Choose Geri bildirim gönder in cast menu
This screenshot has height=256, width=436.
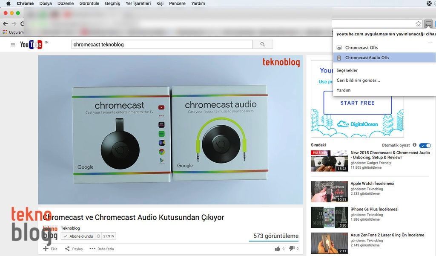358,80
